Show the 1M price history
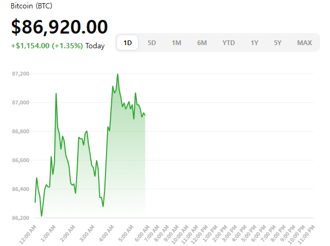330x246 pixels. pyautogui.click(x=177, y=42)
